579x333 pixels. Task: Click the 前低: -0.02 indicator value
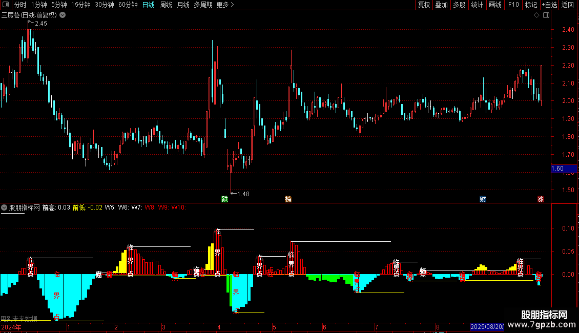(88, 207)
